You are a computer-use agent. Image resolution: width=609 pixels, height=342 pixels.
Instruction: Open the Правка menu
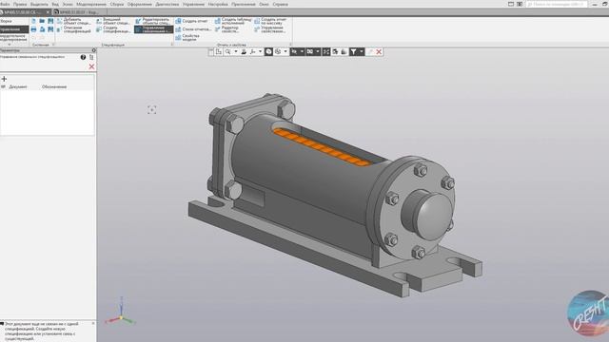click(x=20, y=4)
